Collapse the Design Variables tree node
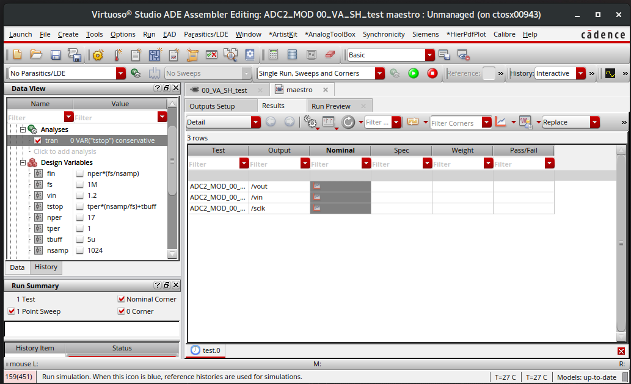Image resolution: width=631 pixels, height=384 pixels. 23,162
